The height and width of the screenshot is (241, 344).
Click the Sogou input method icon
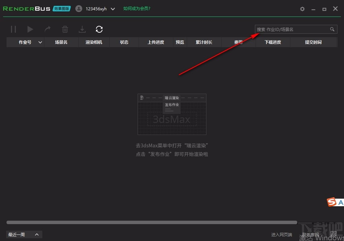pos(332,202)
